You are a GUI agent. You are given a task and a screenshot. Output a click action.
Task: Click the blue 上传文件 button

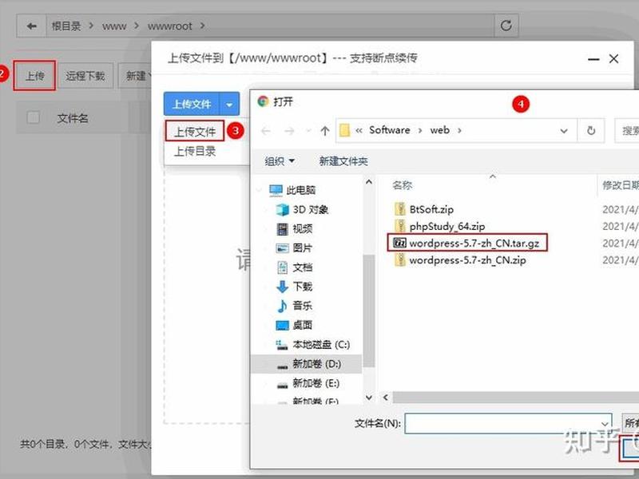(x=192, y=105)
